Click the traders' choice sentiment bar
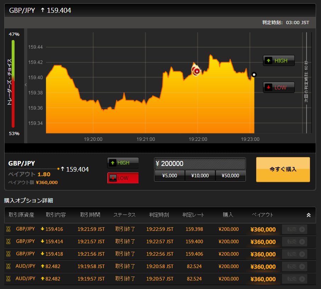Screen dimensions: 321x289 pyautogui.click(x=13, y=84)
